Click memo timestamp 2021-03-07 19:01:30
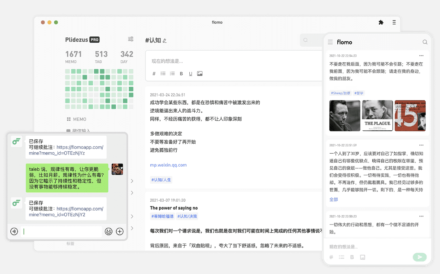The height and width of the screenshot is (274, 440). (x=168, y=200)
